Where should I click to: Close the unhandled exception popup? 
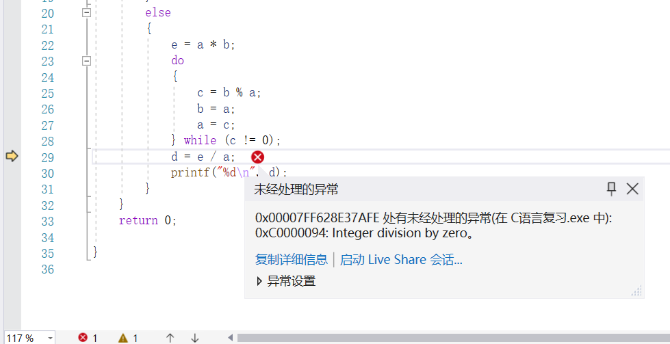point(632,189)
